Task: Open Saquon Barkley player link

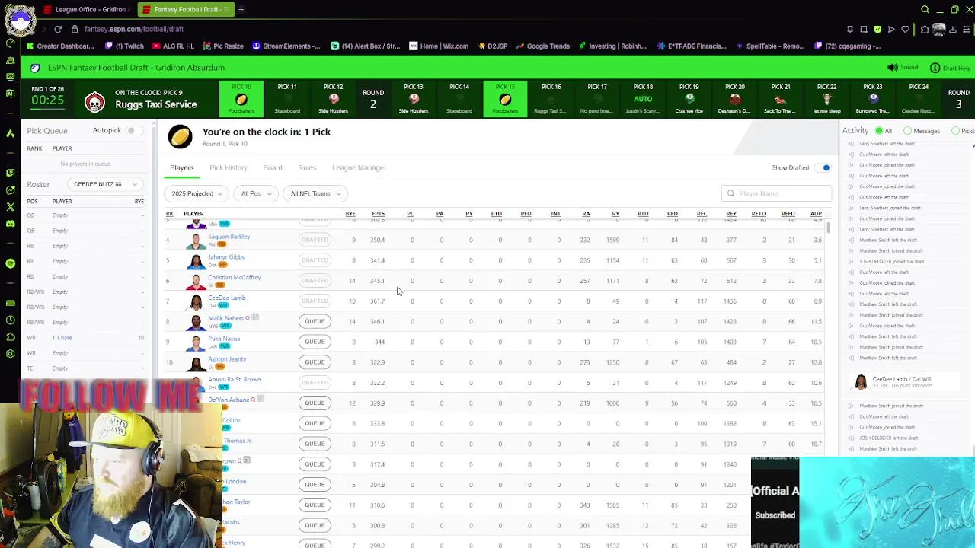Action: 229,237
